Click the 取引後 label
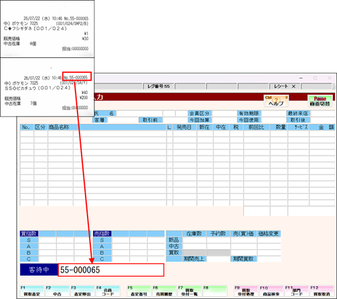Image resolution: width=337 pixels, height=299 pixels. click(299, 120)
